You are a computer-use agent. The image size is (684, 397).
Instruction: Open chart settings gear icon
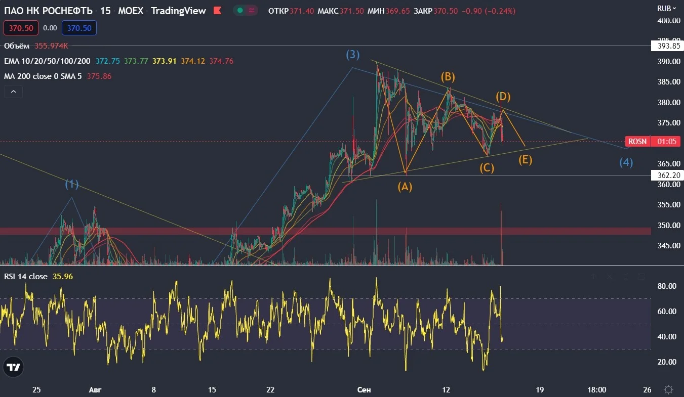point(668,389)
